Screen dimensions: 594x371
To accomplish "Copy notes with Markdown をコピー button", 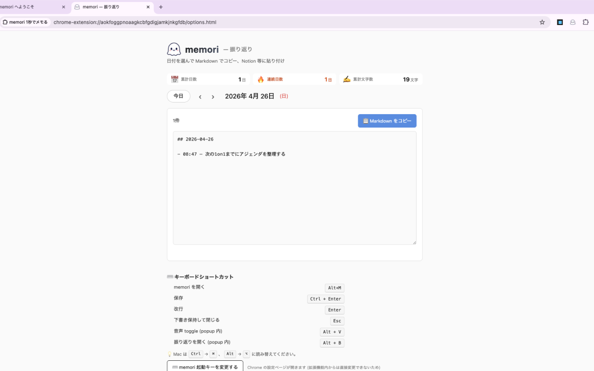I will pos(387,121).
